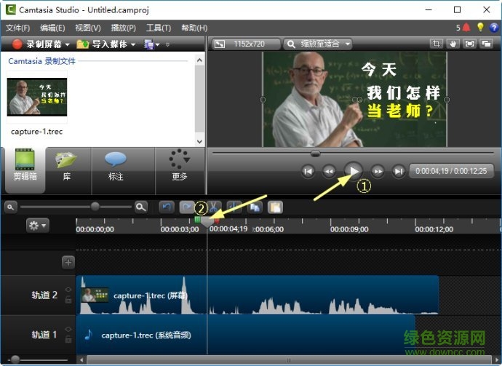The width and height of the screenshot is (502, 366).
Task: Add a new track with plus button
Action: pos(68,262)
